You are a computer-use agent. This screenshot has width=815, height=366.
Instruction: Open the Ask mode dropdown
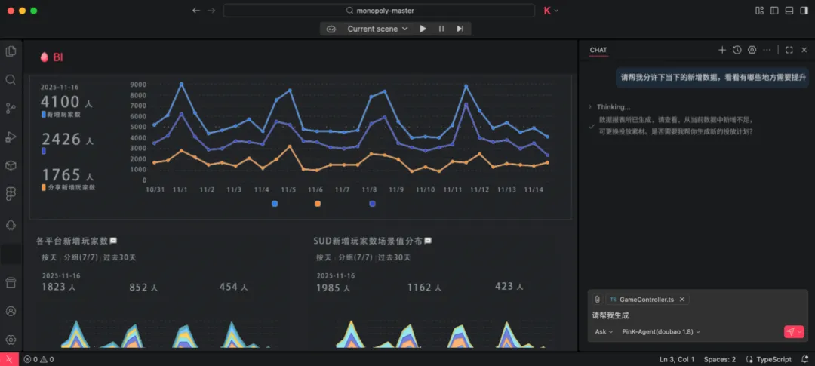click(x=604, y=332)
